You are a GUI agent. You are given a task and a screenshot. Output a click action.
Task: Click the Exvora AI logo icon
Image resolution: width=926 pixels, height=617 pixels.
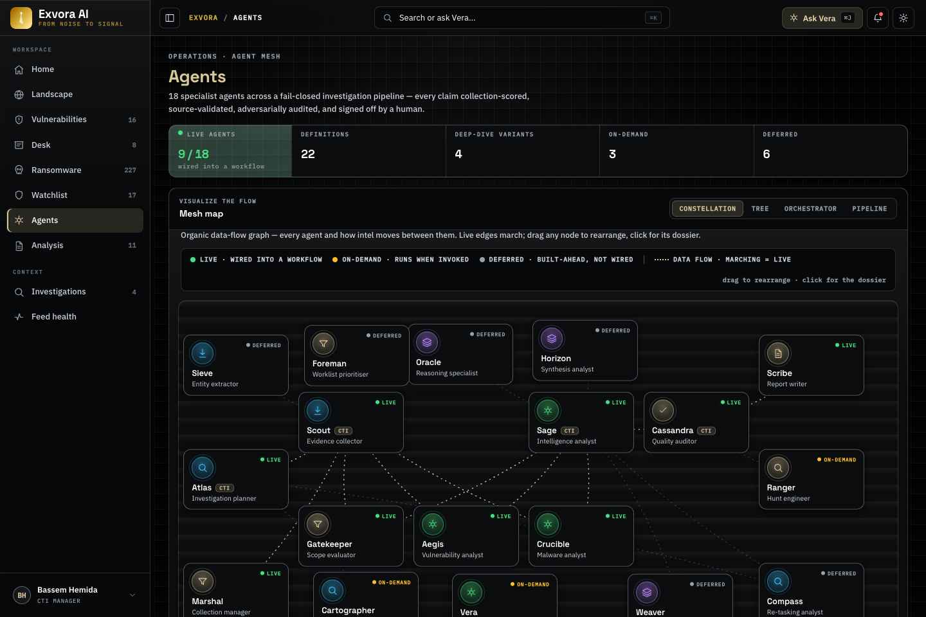point(21,18)
